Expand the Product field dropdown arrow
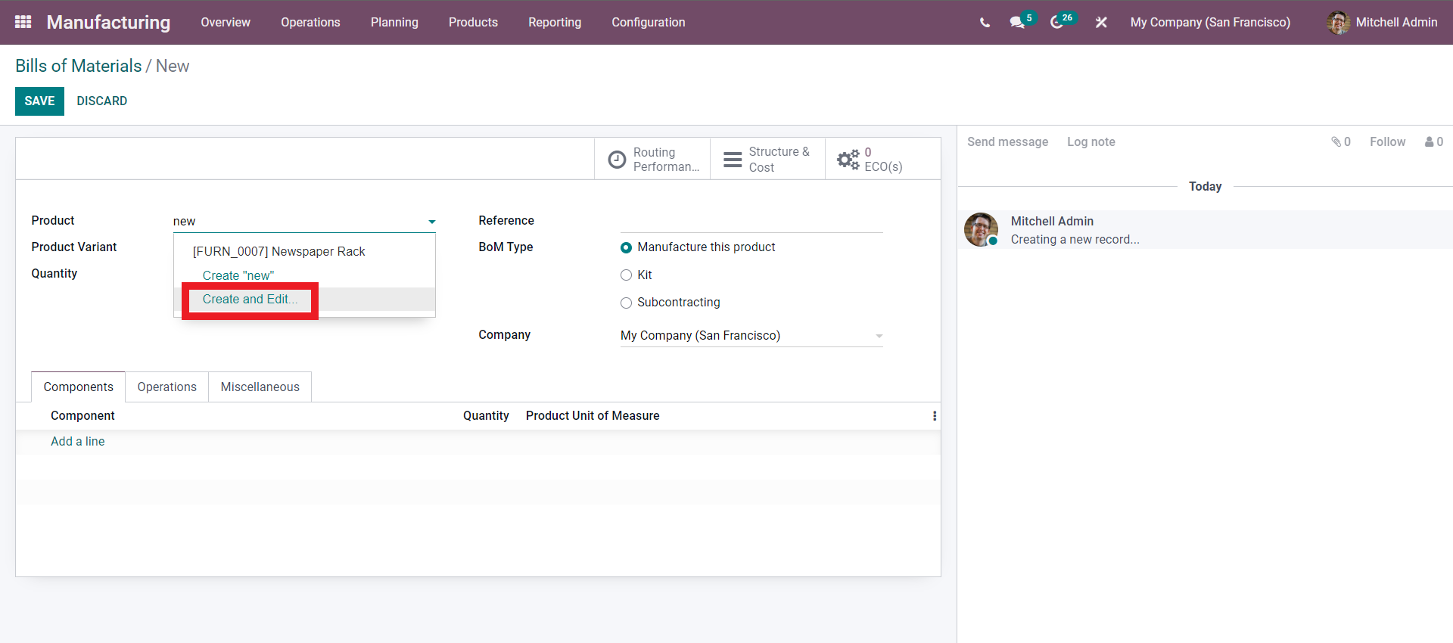The height and width of the screenshot is (643, 1453). click(431, 222)
